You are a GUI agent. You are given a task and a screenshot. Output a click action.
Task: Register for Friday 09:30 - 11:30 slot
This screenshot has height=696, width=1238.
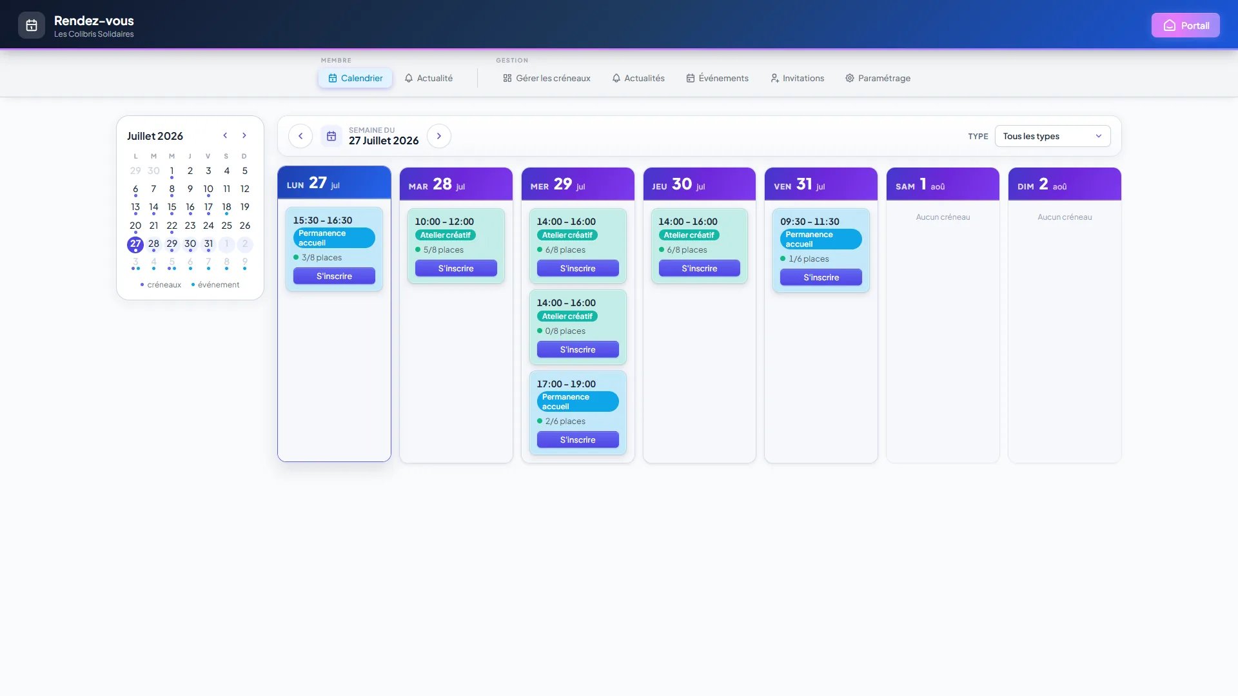click(821, 277)
